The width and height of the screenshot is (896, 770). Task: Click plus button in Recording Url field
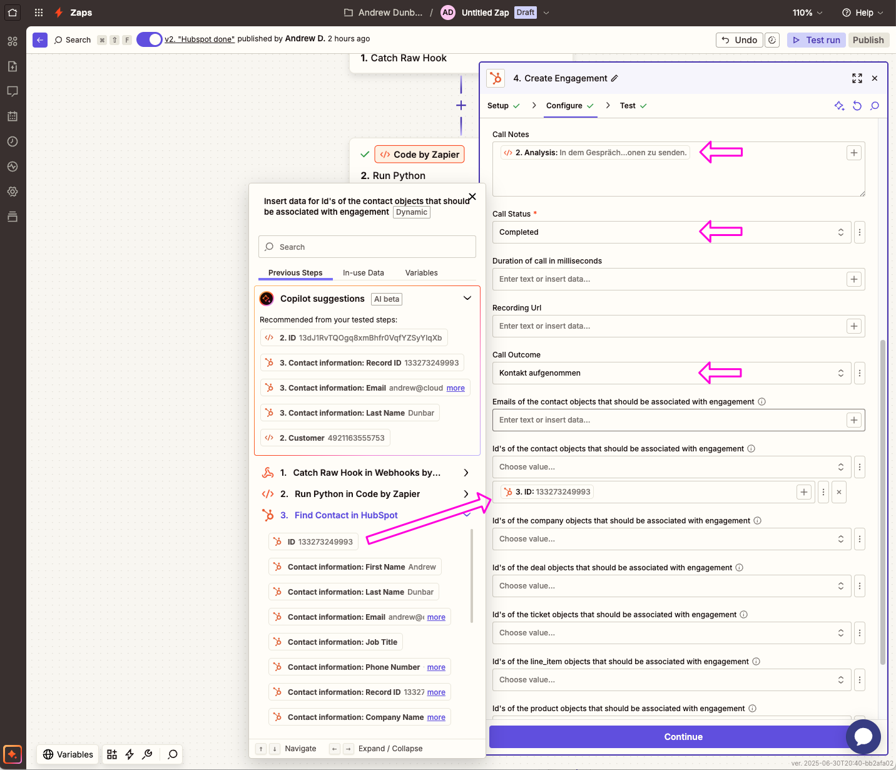[x=854, y=326]
